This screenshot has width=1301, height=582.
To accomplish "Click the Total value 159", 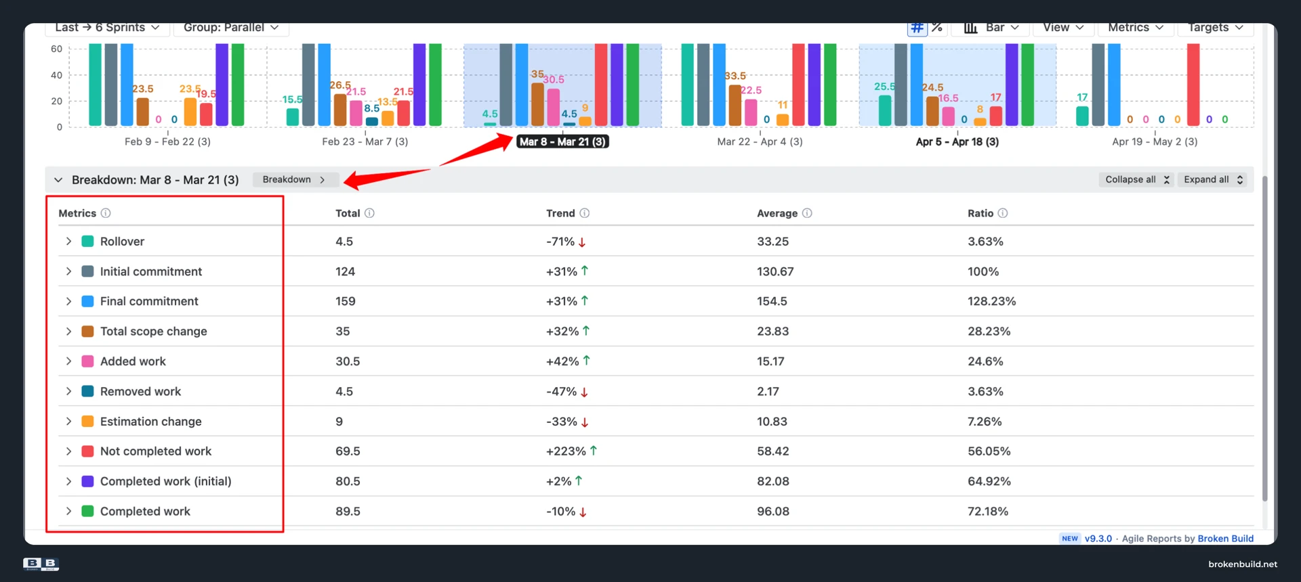I will pos(346,301).
